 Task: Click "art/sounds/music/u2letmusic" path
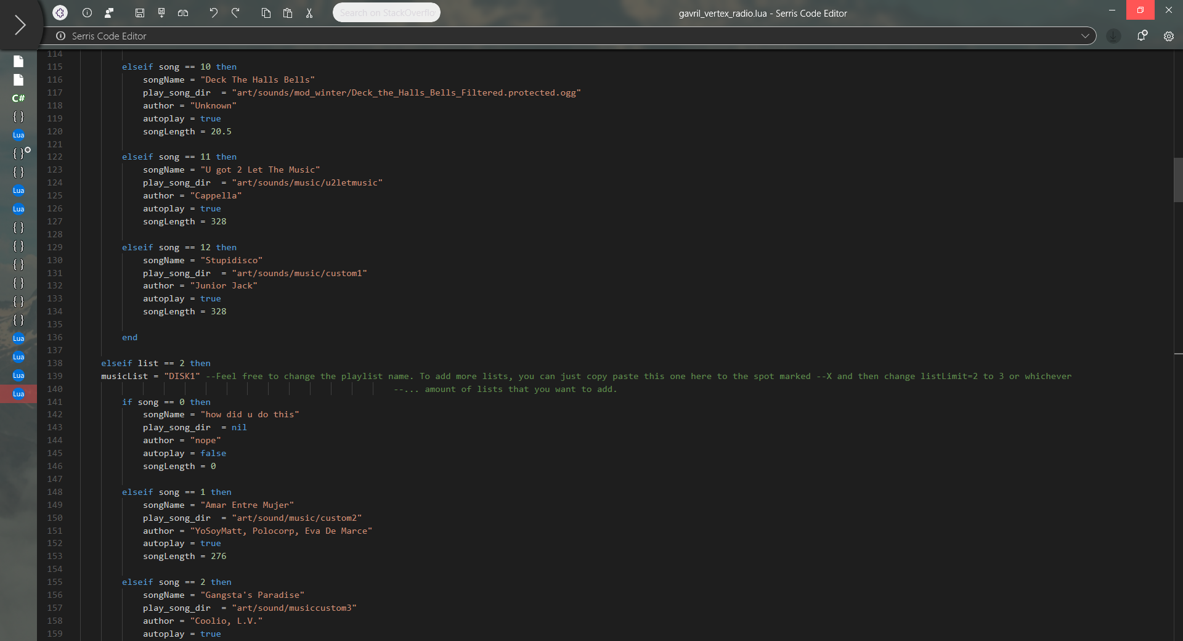307,182
